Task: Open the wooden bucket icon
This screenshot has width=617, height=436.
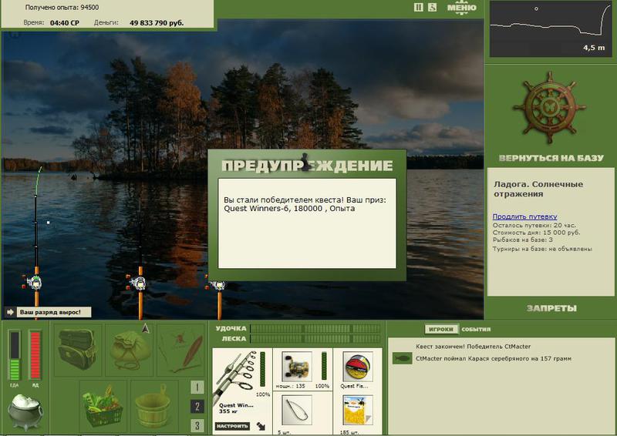Action: [153, 406]
